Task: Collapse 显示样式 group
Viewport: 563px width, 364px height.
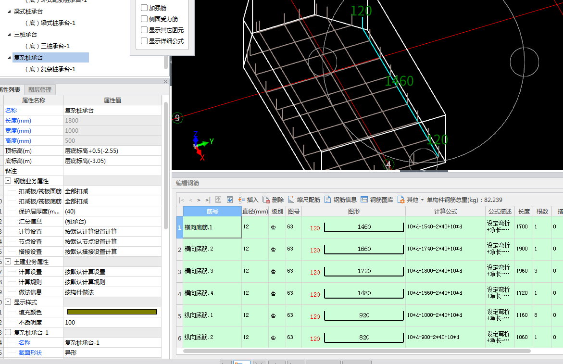Action: pyautogui.click(x=8, y=302)
